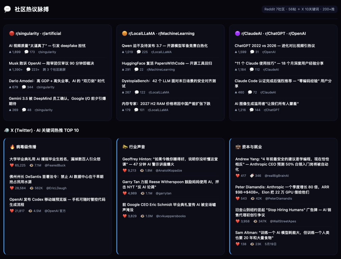Open the 内存专家 2027 H2 RAM post
The image size is (341, 259).
coord(166,104)
